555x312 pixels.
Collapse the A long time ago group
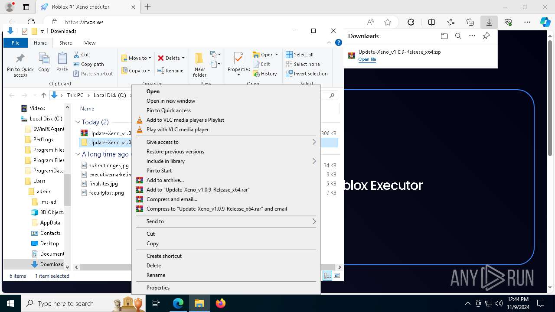click(x=78, y=154)
